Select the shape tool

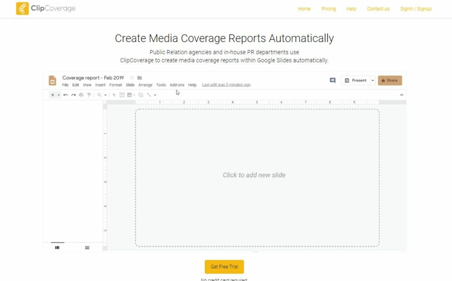point(141,95)
